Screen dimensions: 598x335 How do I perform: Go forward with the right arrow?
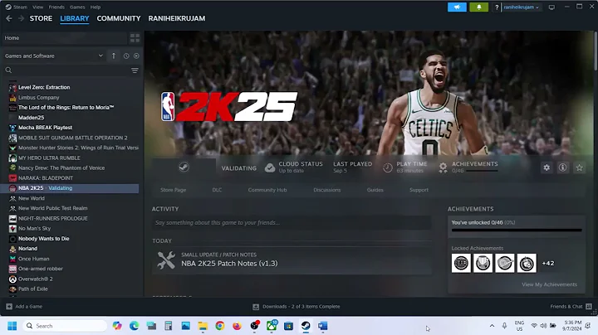point(21,18)
